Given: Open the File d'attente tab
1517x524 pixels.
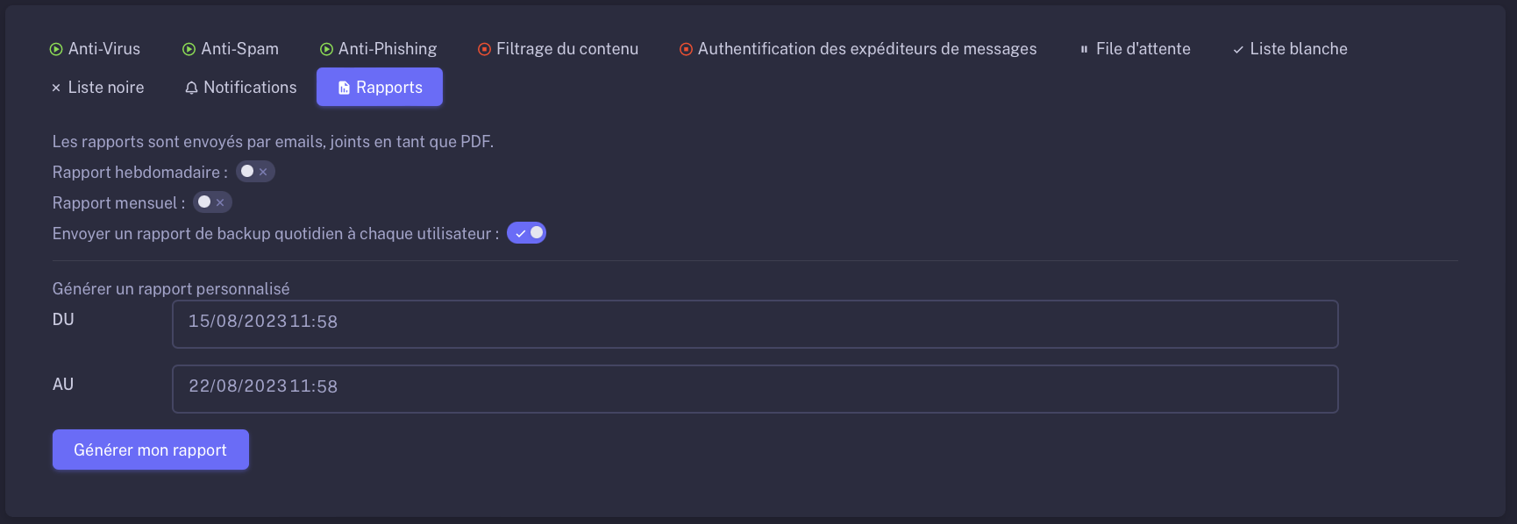Looking at the screenshot, I should pyautogui.click(x=1135, y=49).
